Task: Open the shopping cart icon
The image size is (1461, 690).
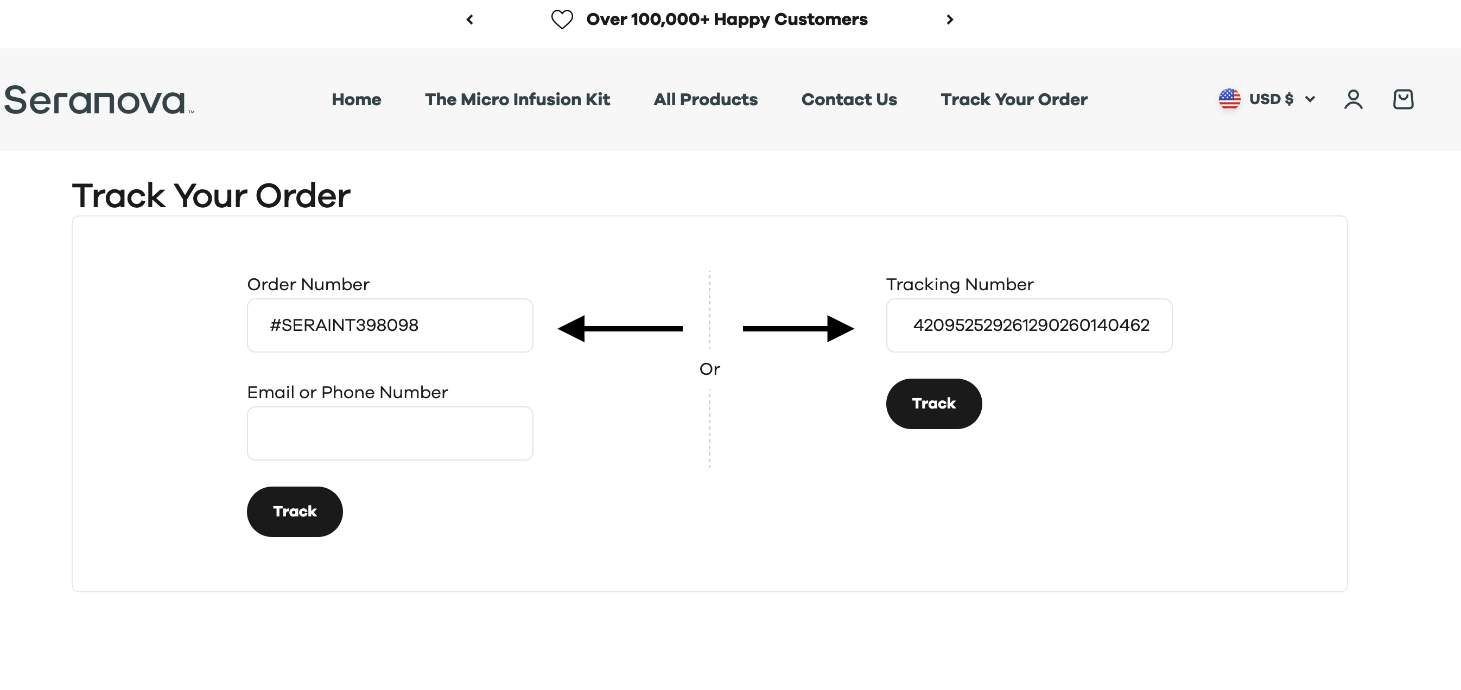Action: pos(1403,99)
